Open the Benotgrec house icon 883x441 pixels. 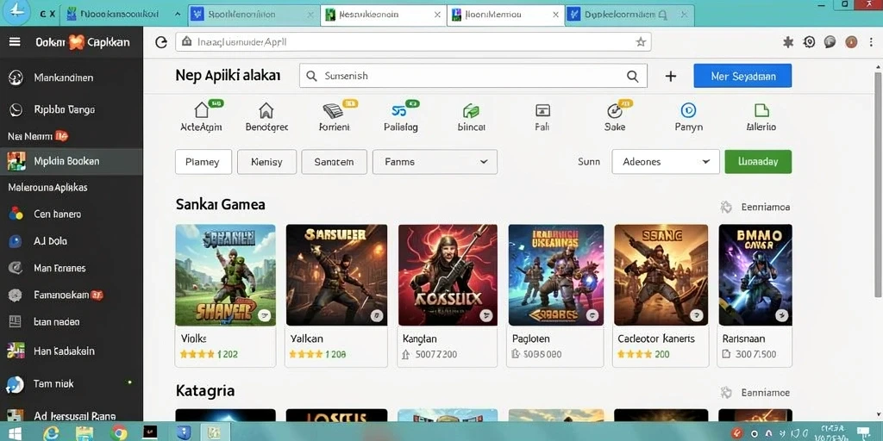[266, 109]
